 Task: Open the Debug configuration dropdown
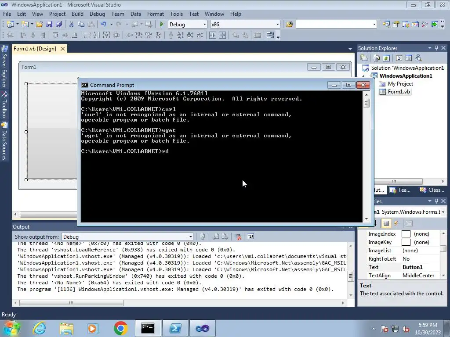[204, 25]
